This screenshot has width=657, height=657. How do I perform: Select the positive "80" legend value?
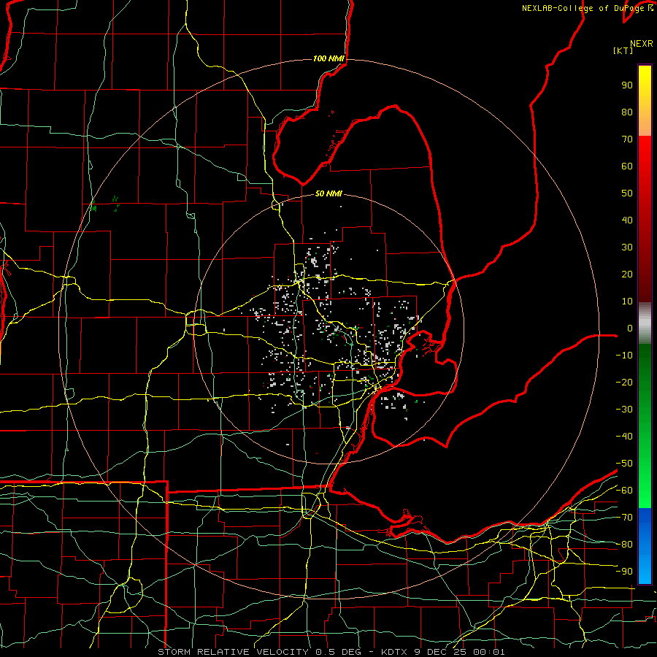[627, 112]
